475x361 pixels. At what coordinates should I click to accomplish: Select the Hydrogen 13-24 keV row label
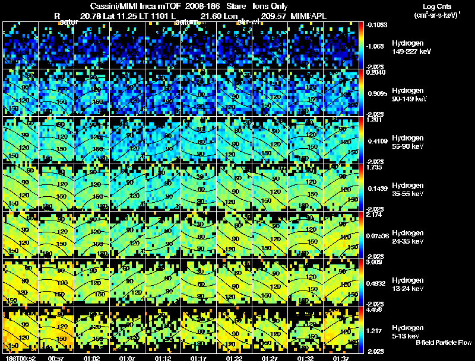click(408, 285)
